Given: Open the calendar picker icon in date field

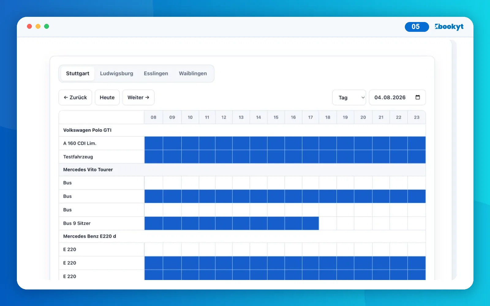Looking at the screenshot, I should (417, 97).
